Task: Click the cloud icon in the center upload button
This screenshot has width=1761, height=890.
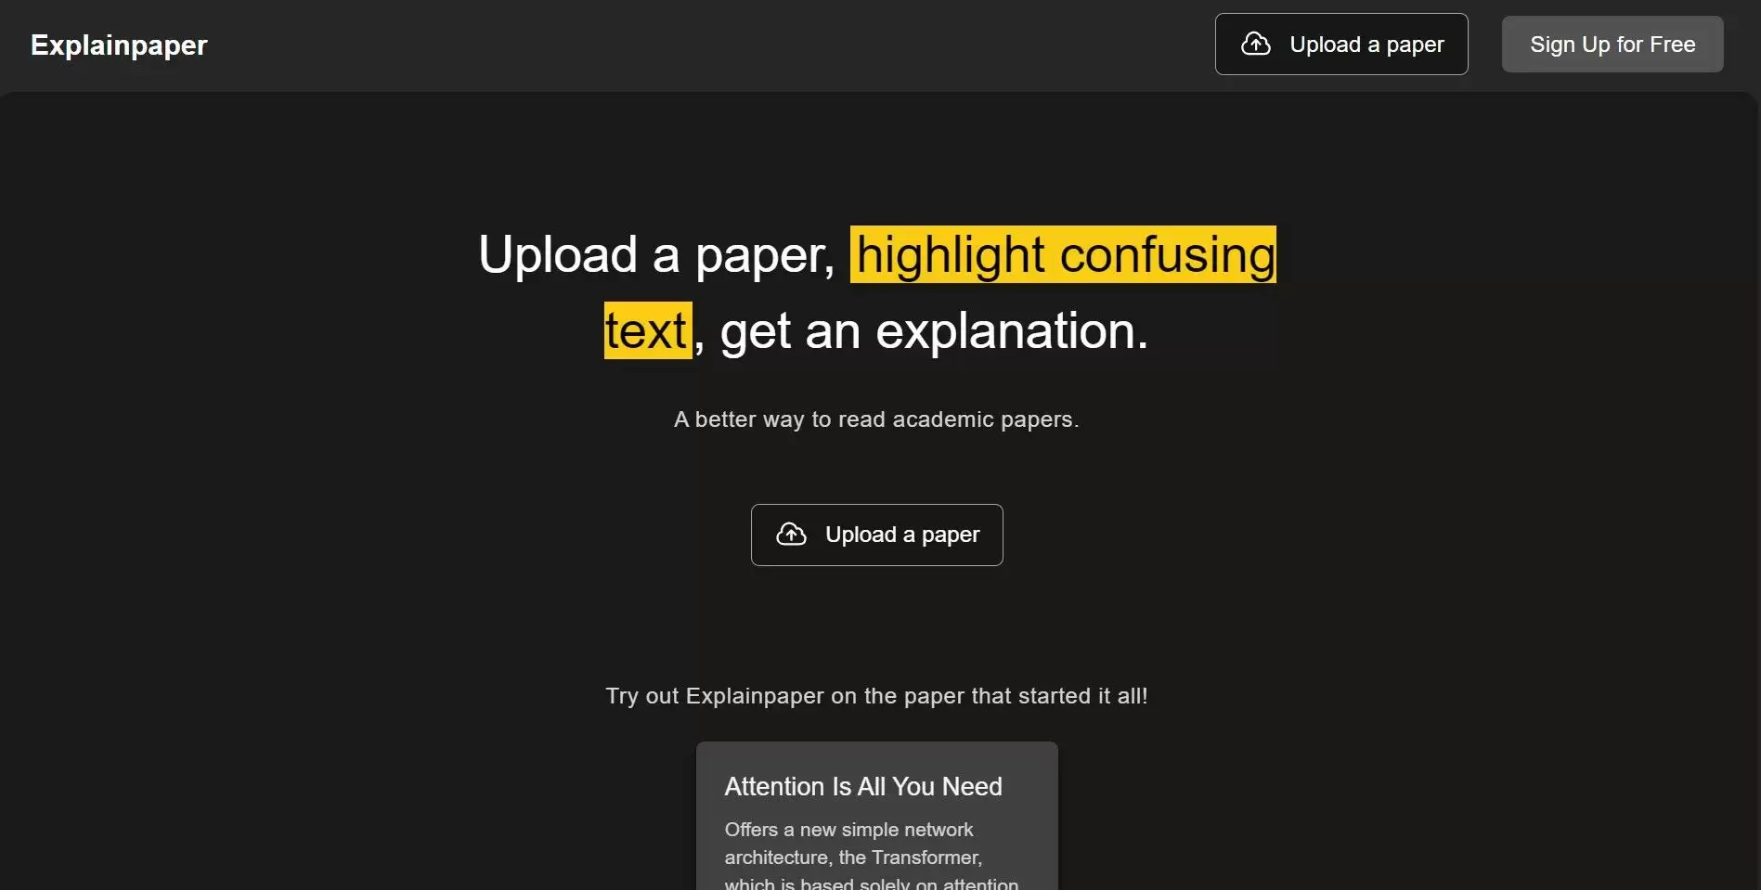Action: coord(791,534)
